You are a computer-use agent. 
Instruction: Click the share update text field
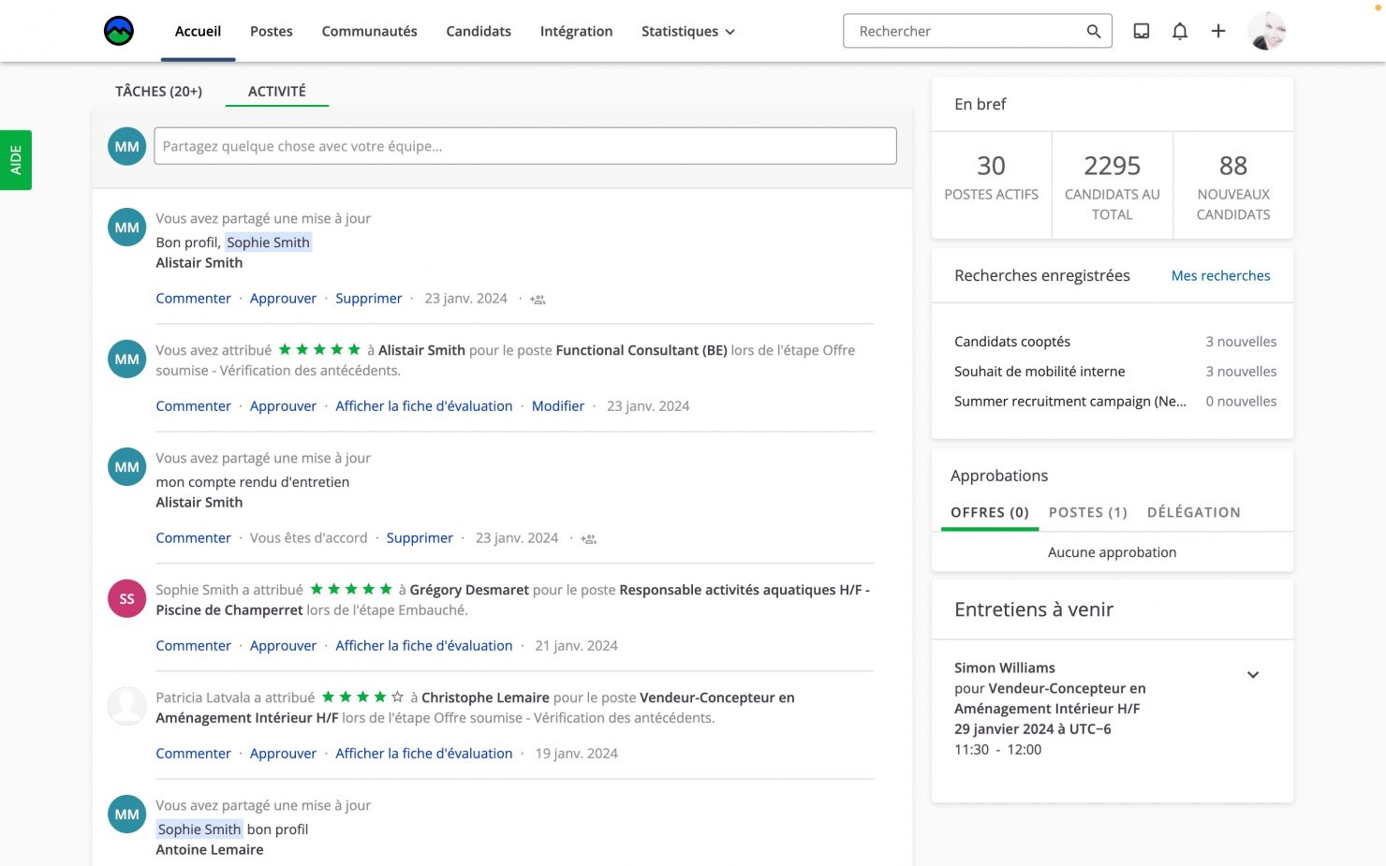(x=524, y=146)
